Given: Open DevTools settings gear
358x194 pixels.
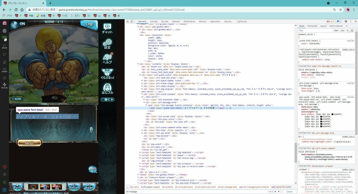Looking at the screenshot, I should 346,21.
